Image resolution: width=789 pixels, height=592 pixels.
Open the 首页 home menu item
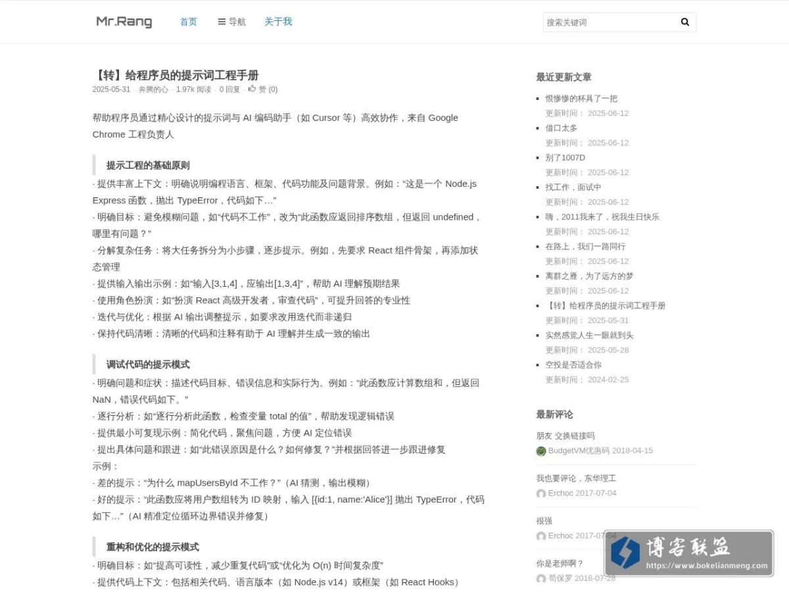click(x=189, y=22)
